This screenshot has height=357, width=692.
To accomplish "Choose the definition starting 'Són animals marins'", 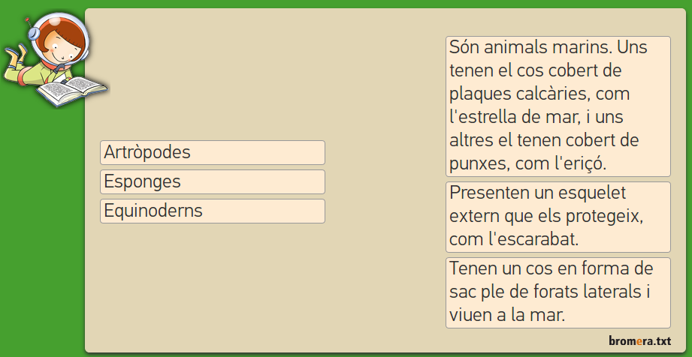I will (558, 106).
